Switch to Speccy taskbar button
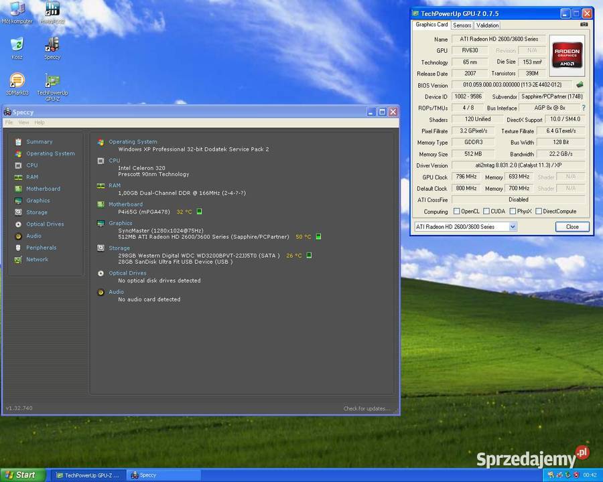This screenshot has width=603, height=482. (165, 475)
